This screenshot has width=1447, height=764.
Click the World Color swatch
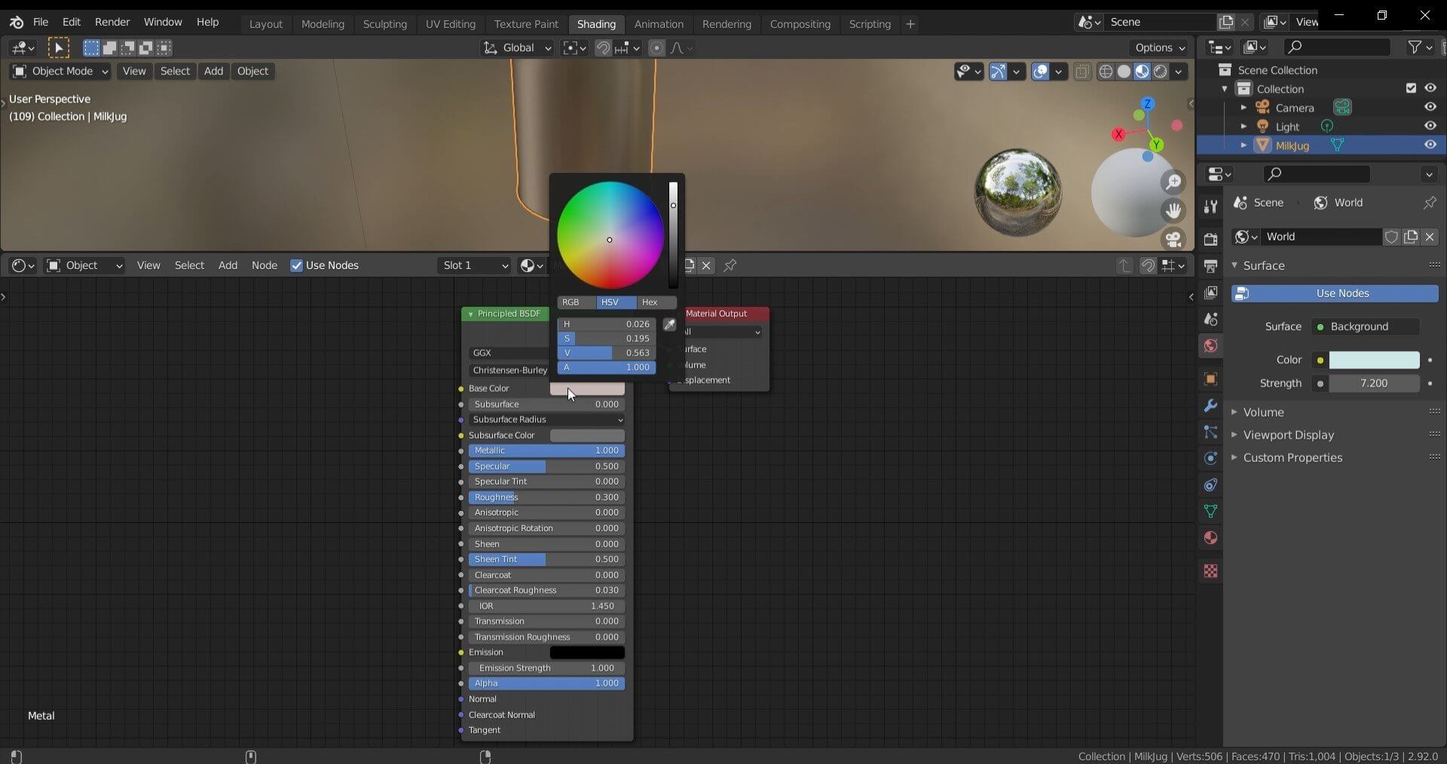tap(1373, 360)
